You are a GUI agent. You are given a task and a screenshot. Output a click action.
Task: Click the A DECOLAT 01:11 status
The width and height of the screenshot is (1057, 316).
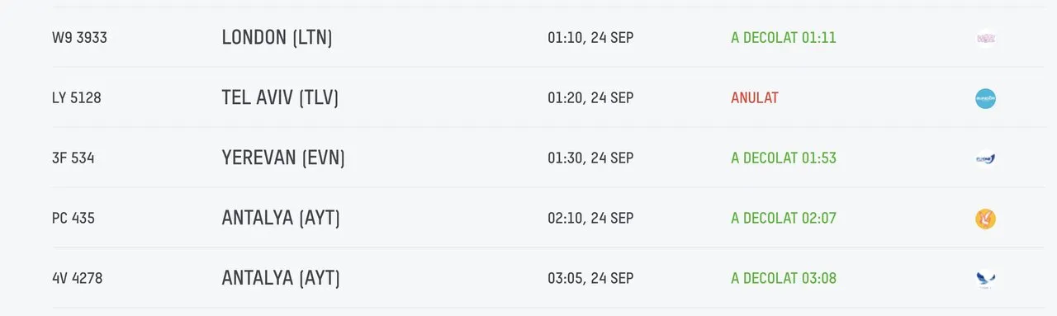[784, 38]
